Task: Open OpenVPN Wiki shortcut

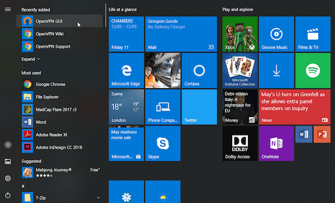Action: (59, 33)
